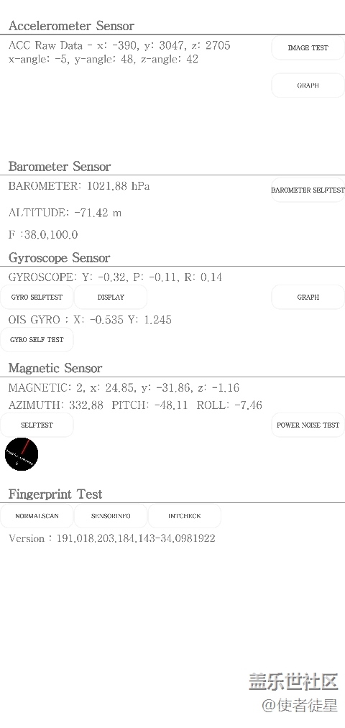Start fingerprint NORMALSCAN

coord(37,516)
